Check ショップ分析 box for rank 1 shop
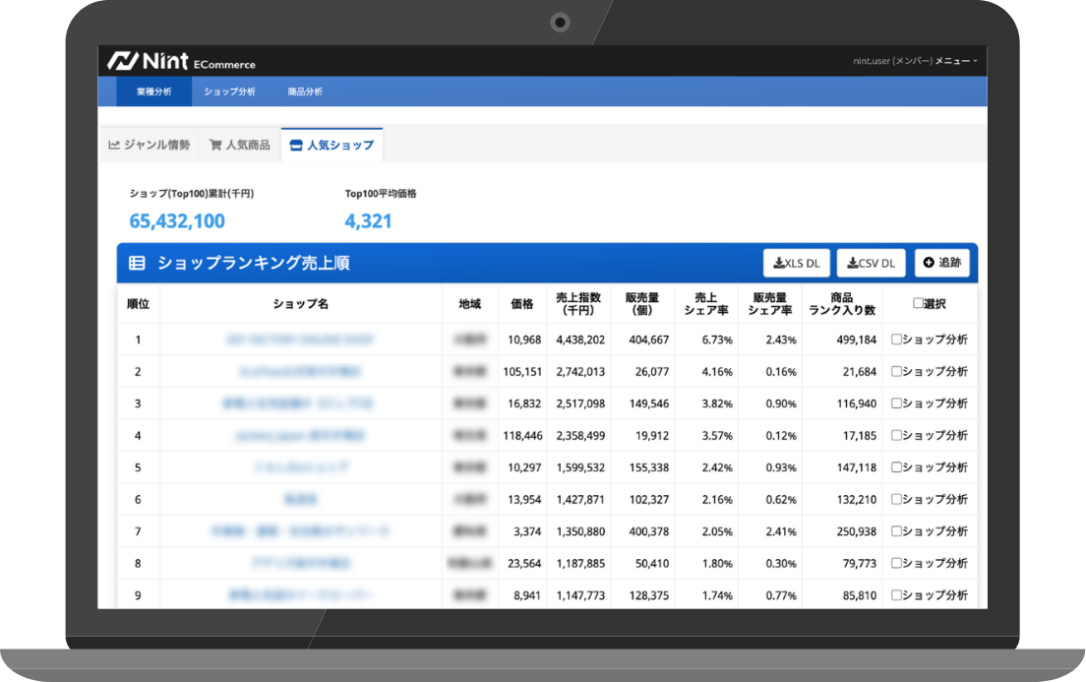Screen dimensions: 1086x682 [896, 340]
